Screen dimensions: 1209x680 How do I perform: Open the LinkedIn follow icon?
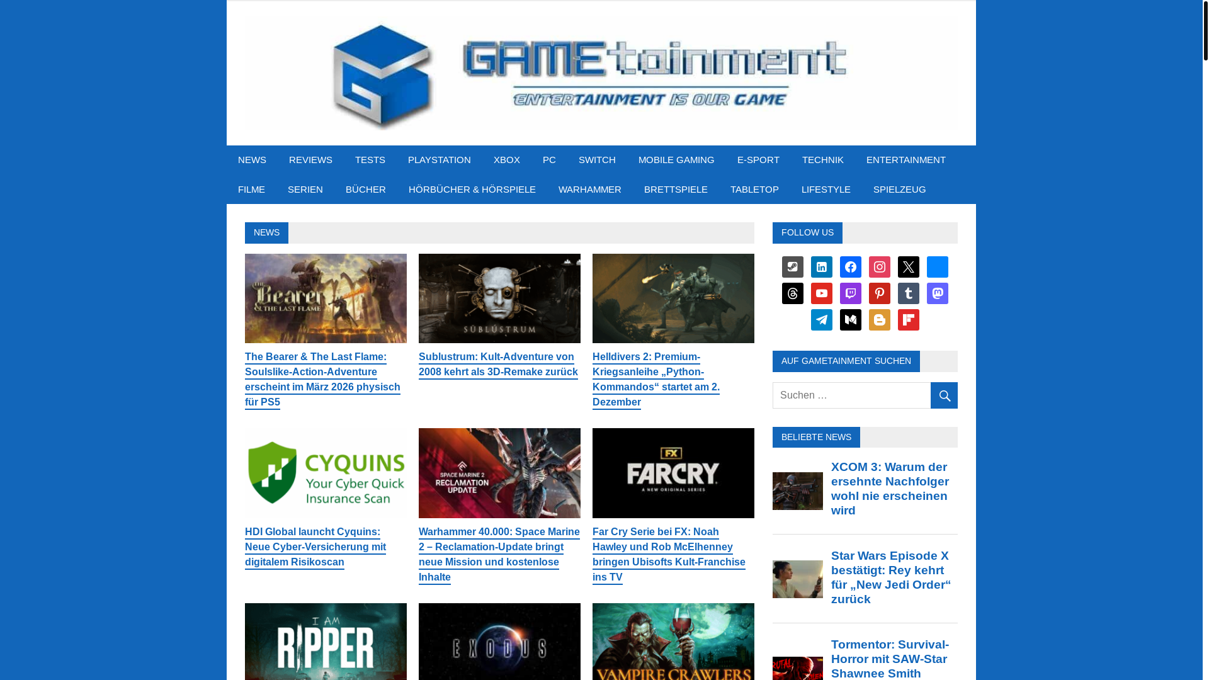click(x=821, y=267)
